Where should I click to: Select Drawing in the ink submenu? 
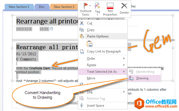point(142,78)
